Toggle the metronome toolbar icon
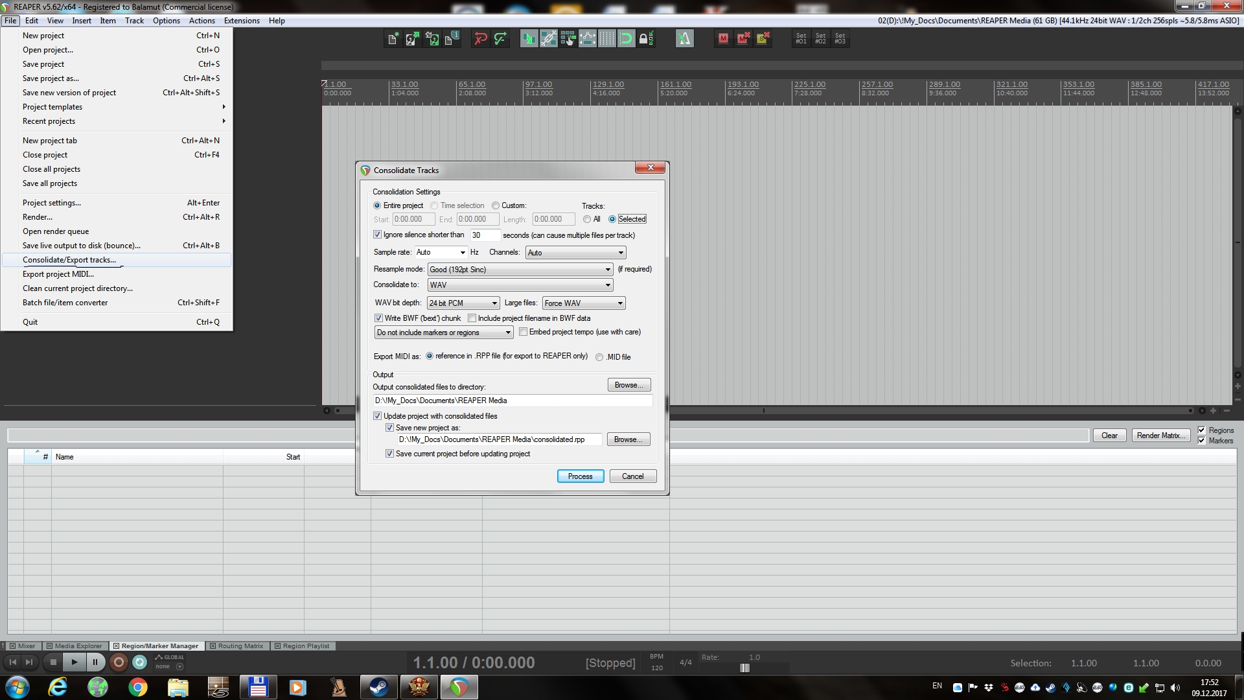 point(684,39)
